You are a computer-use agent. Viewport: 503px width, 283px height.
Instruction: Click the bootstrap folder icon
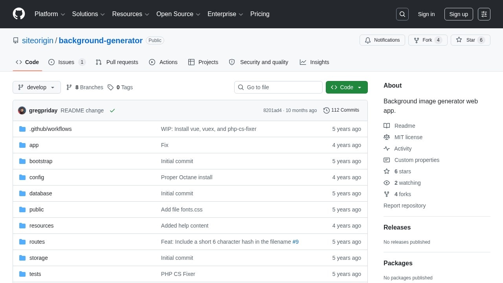(22, 161)
